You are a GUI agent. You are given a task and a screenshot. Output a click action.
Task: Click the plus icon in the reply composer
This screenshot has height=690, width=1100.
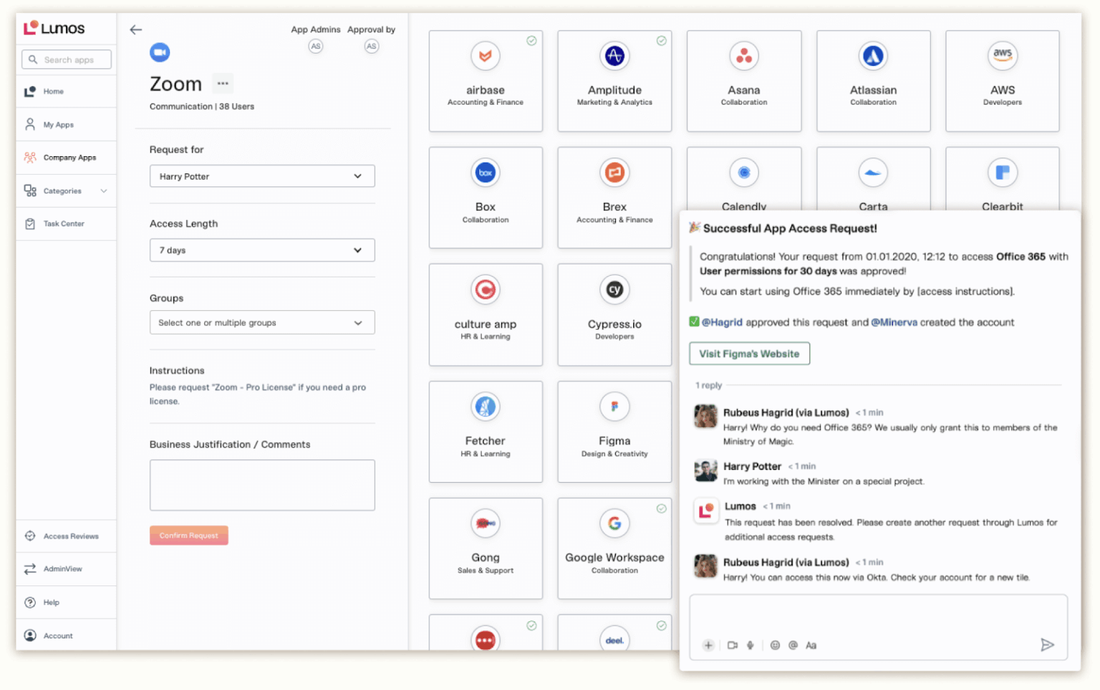(708, 645)
